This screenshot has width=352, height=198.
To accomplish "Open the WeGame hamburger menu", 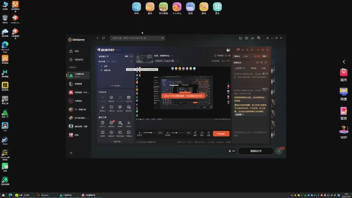I will click(x=268, y=38).
